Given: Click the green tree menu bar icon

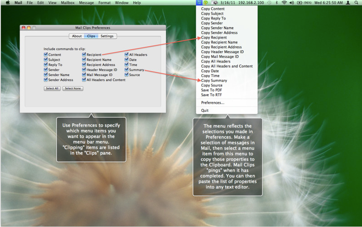Looking at the screenshot, I should [206, 3].
